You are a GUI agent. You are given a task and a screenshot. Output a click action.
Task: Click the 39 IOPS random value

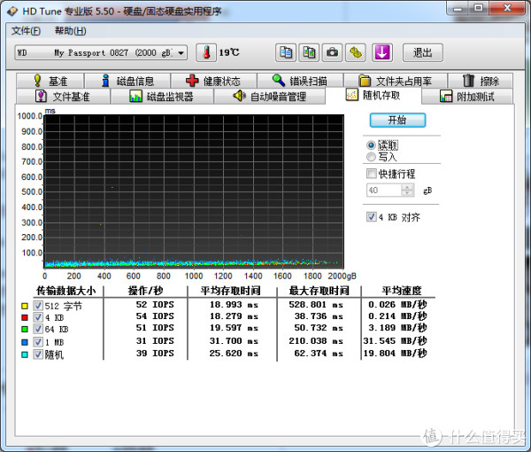click(x=155, y=353)
